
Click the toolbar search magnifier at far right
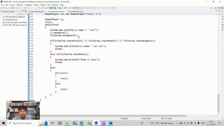[211, 8]
